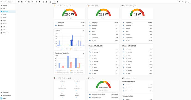
Task: Click CO2 Rate eye icon in Haus-Zähler
Action: [90, 41]
